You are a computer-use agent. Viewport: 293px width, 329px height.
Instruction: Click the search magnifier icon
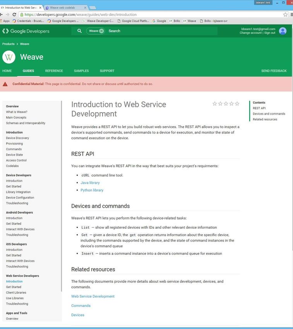tap(79, 31)
